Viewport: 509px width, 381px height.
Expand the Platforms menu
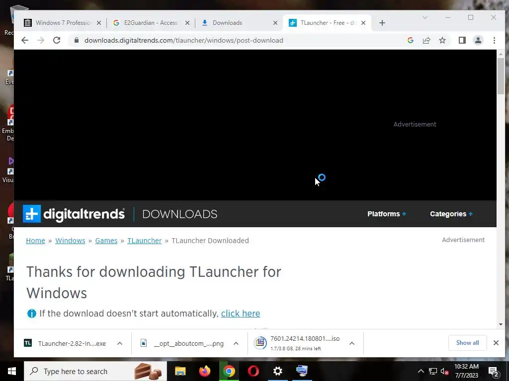387,214
